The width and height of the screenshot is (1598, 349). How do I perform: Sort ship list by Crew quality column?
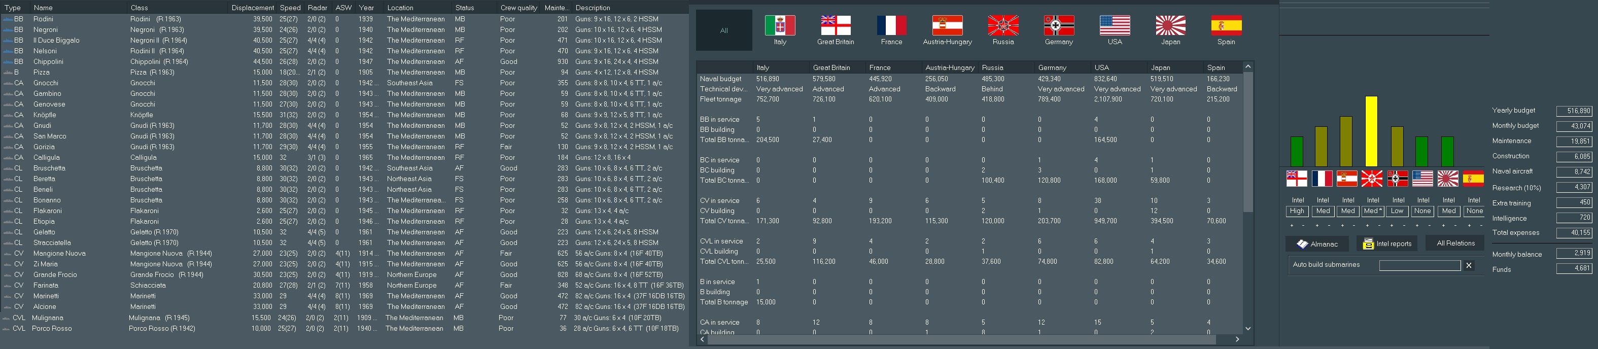pyautogui.click(x=518, y=8)
